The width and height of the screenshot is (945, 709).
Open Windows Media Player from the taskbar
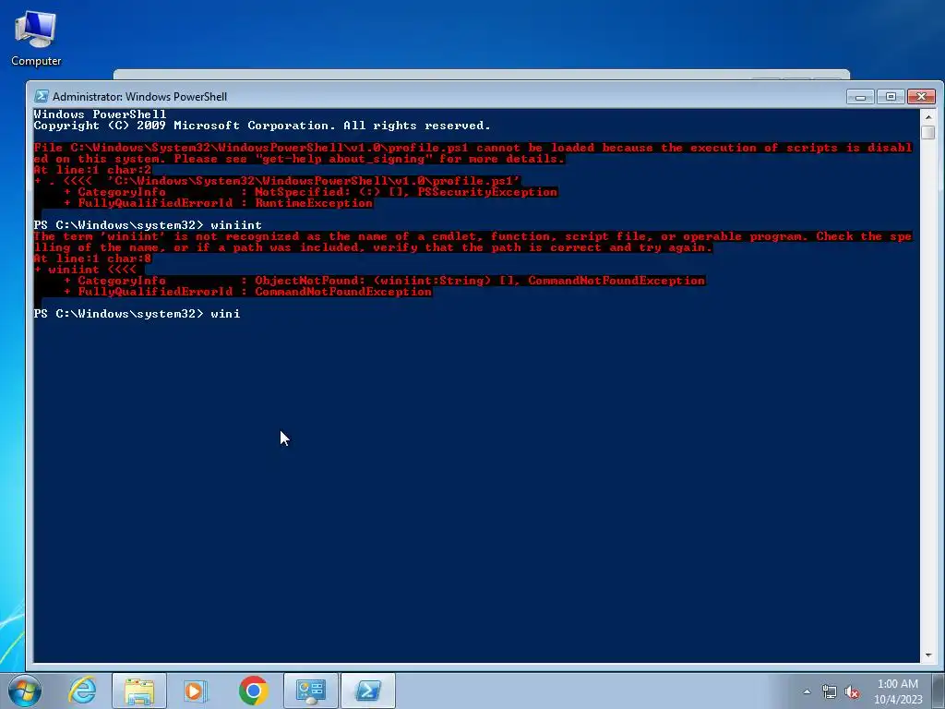[x=195, y=691]
